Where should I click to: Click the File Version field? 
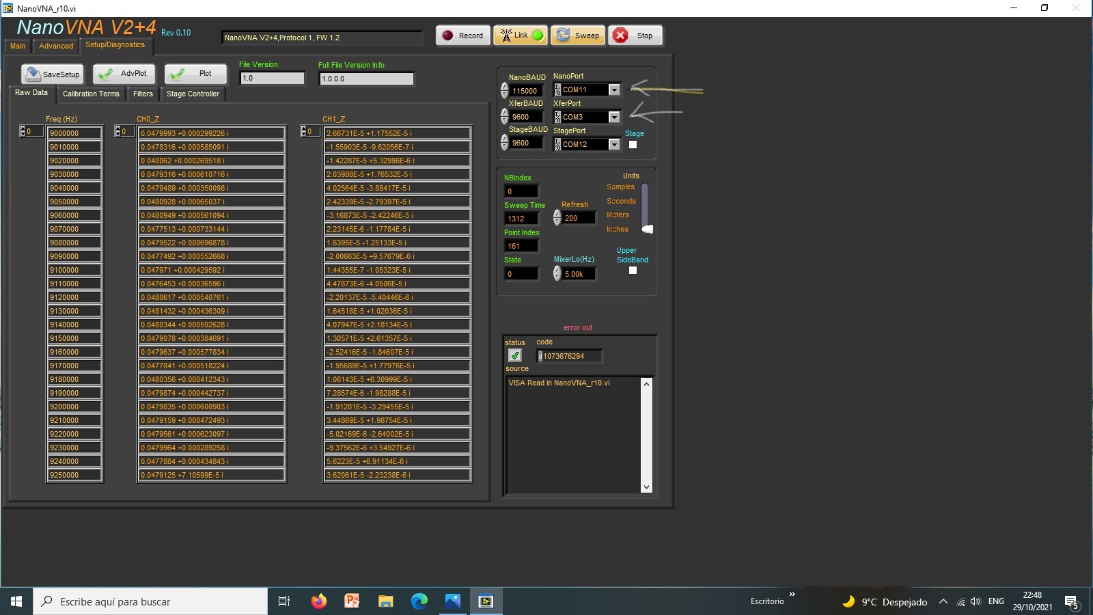click(272, 78)
